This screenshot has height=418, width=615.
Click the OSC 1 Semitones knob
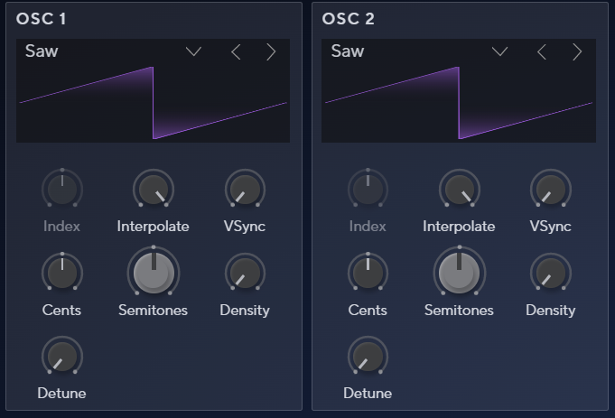click(x=154, y=272)
